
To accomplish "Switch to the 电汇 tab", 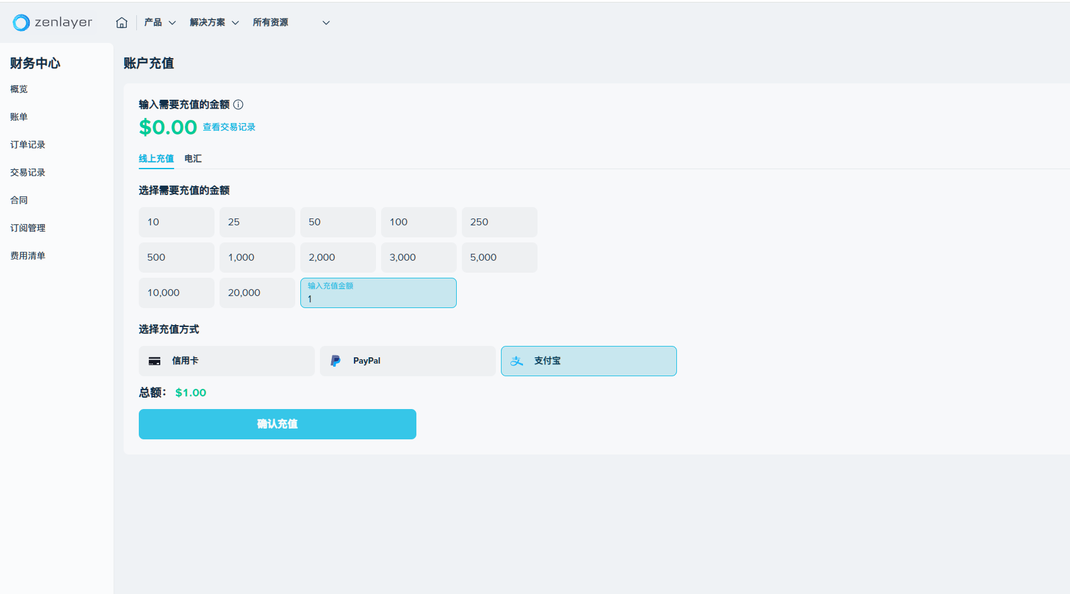I will click(193, 158).
